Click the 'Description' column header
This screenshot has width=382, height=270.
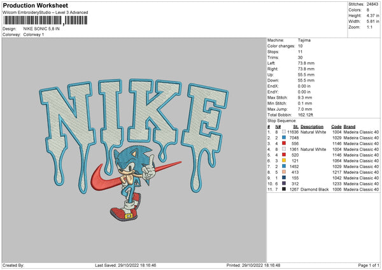(x=312, y=127)
